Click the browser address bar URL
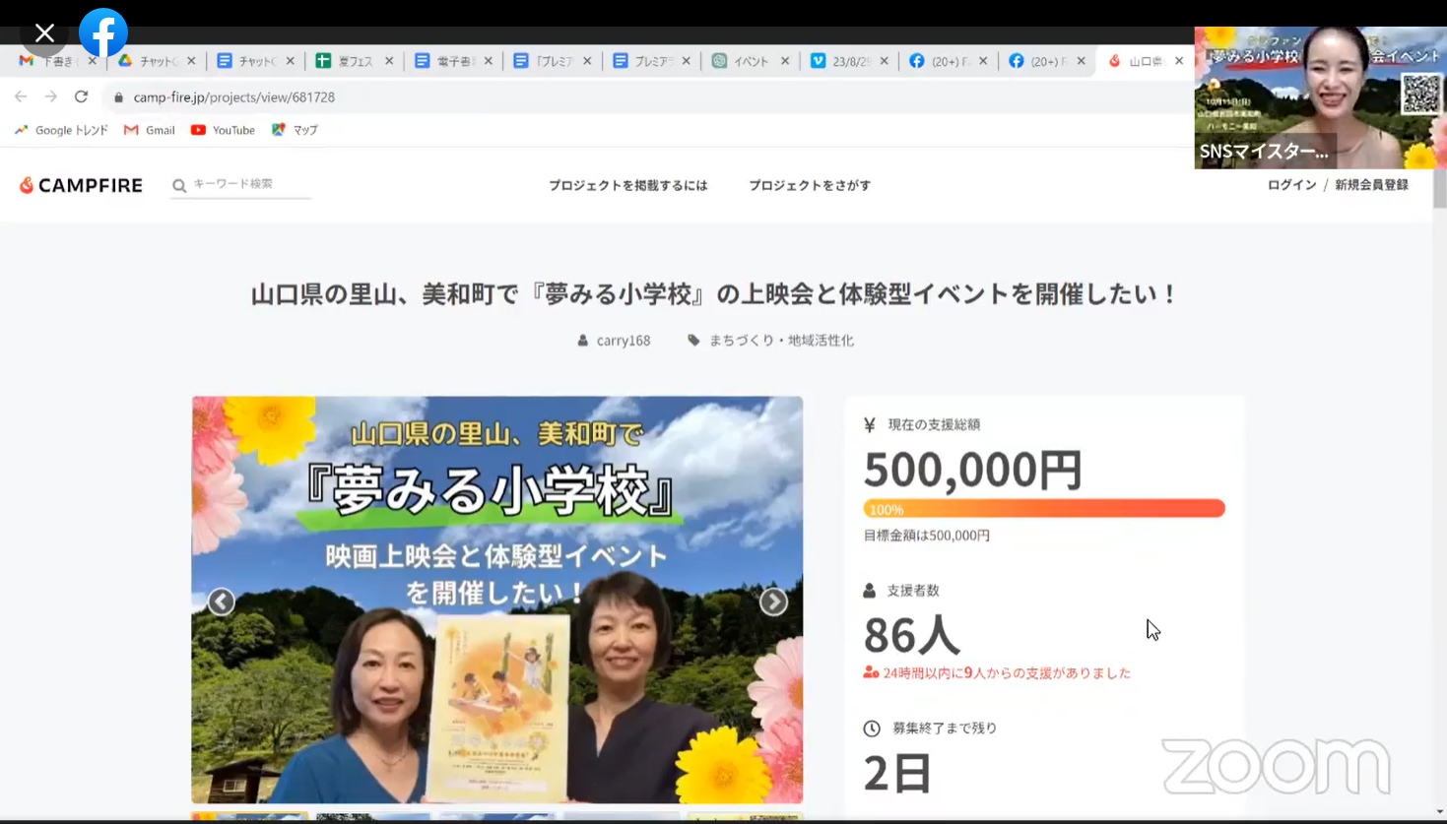 (x=234, y=97)
